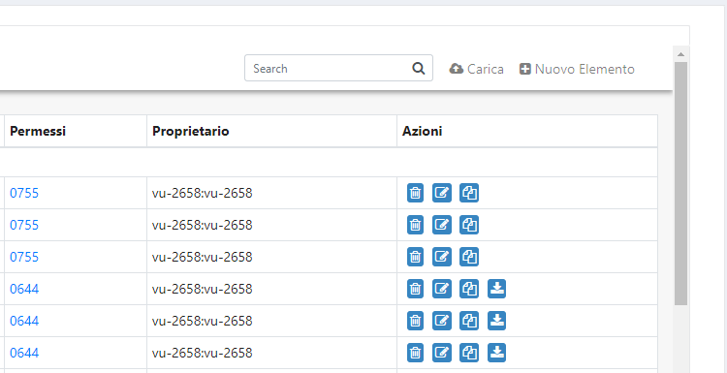The width and height of the screenshot is (727, 373).
Task: Click trash icon in second 0755 row
Action: coord(415,225)
